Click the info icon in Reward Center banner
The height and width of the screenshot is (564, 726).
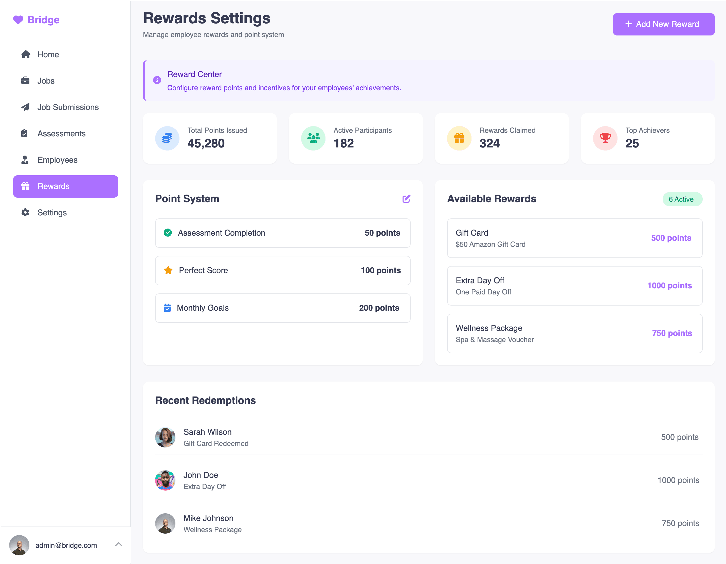tap(157, 80)
